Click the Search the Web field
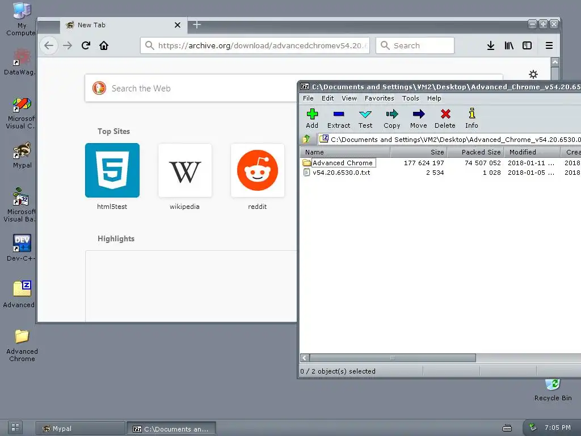Image resolution: width=581 pixels, height=436 pixels. pos(191,88)
